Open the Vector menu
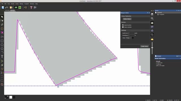This screenshot has width=181, height=101. (x=17, y=4)
